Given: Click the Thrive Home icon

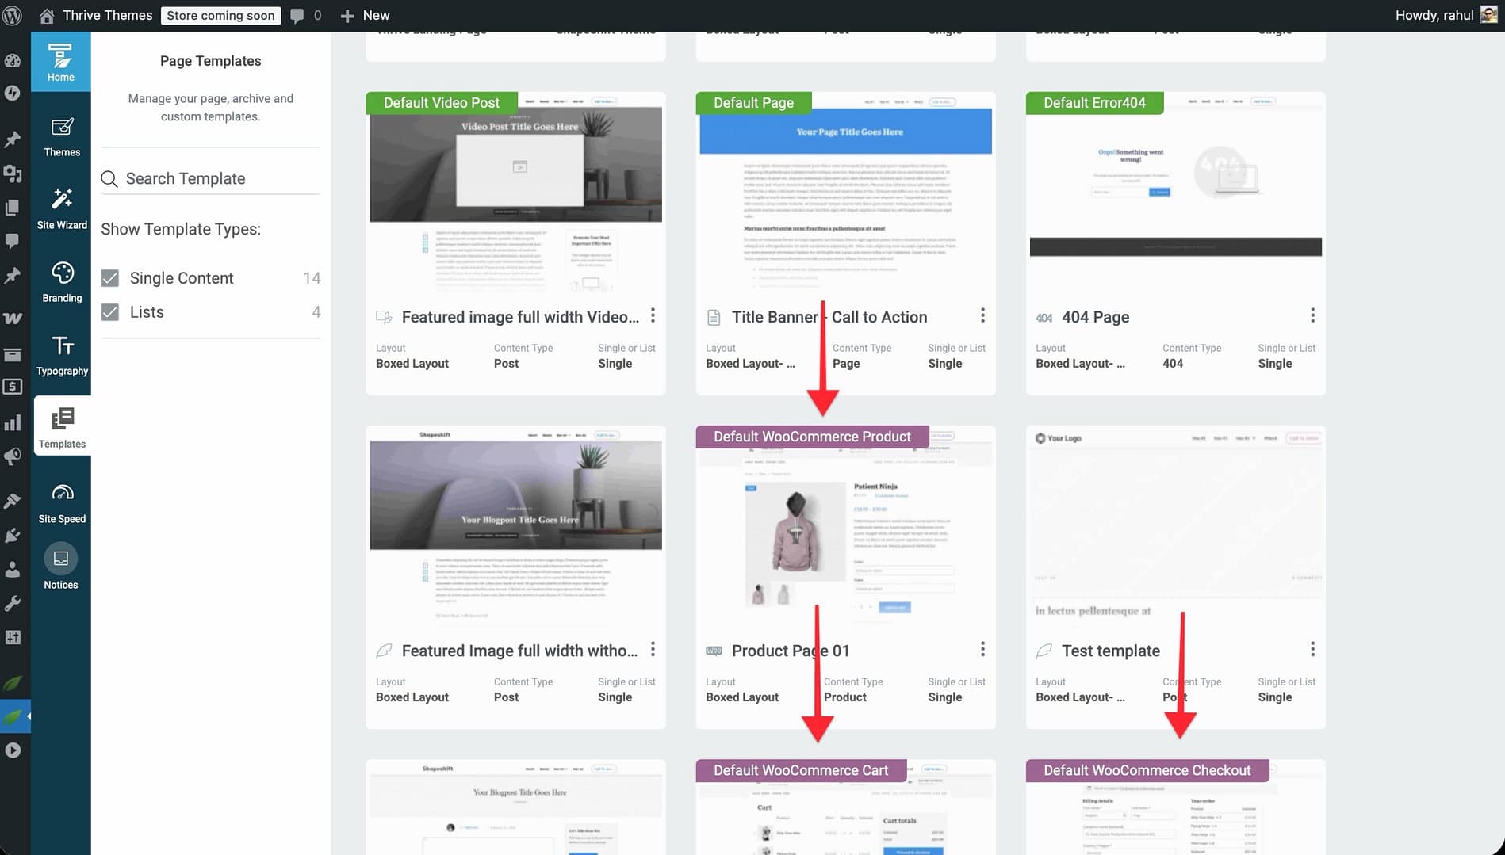Looking at the screenshot, I should click(x=60, y=63).
